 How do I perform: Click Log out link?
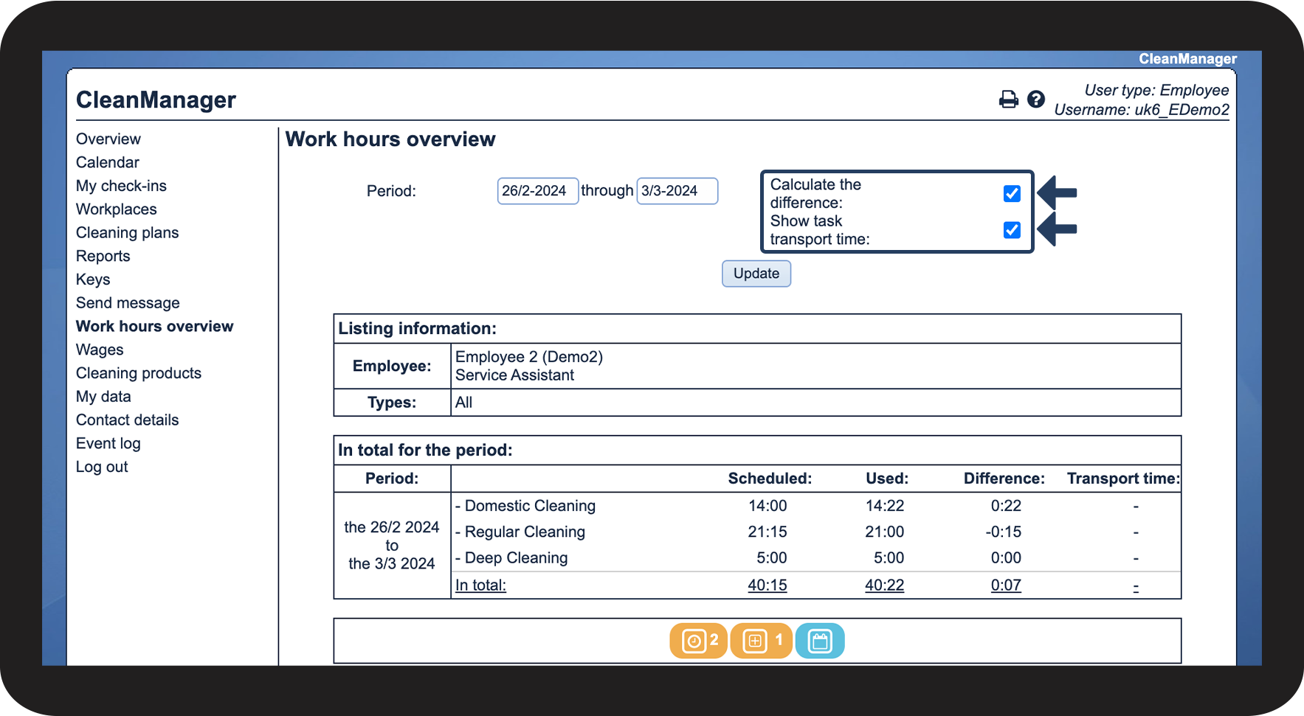(x=102, y=467)
